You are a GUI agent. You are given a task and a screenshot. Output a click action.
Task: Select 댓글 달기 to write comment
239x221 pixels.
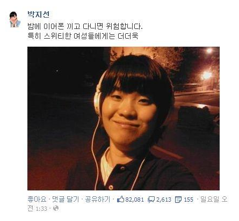pos(66,199)
